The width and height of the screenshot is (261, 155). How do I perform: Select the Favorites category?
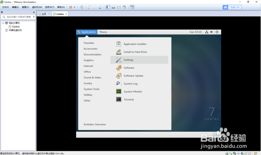(x=89, y=43)
